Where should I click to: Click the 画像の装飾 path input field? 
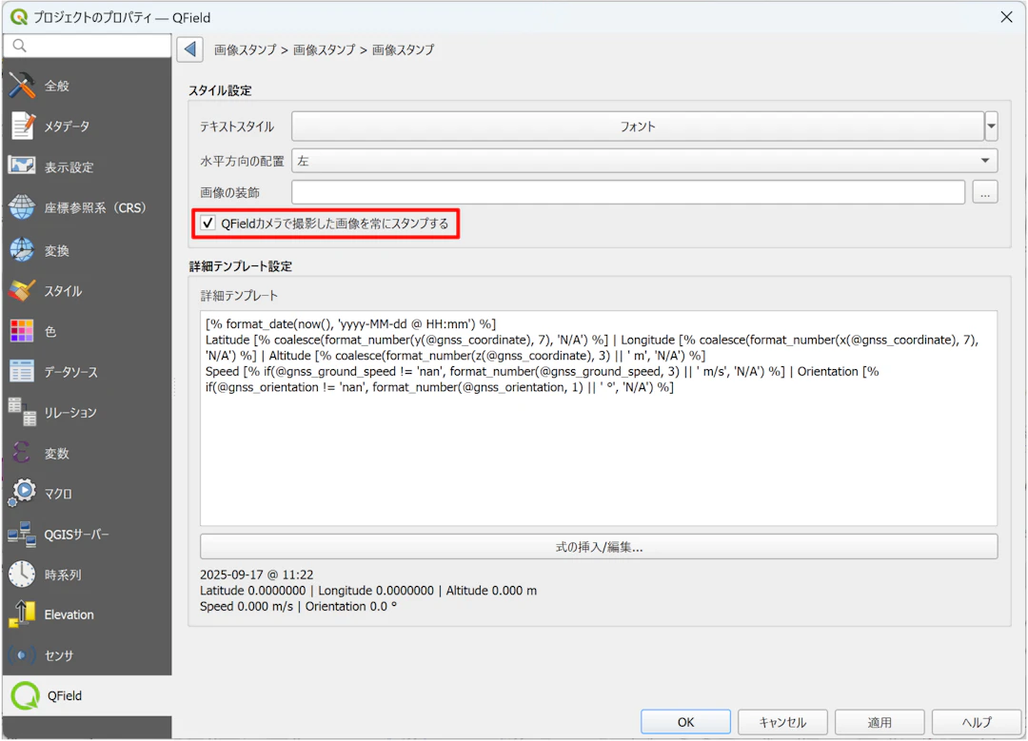tap(628, 192)
